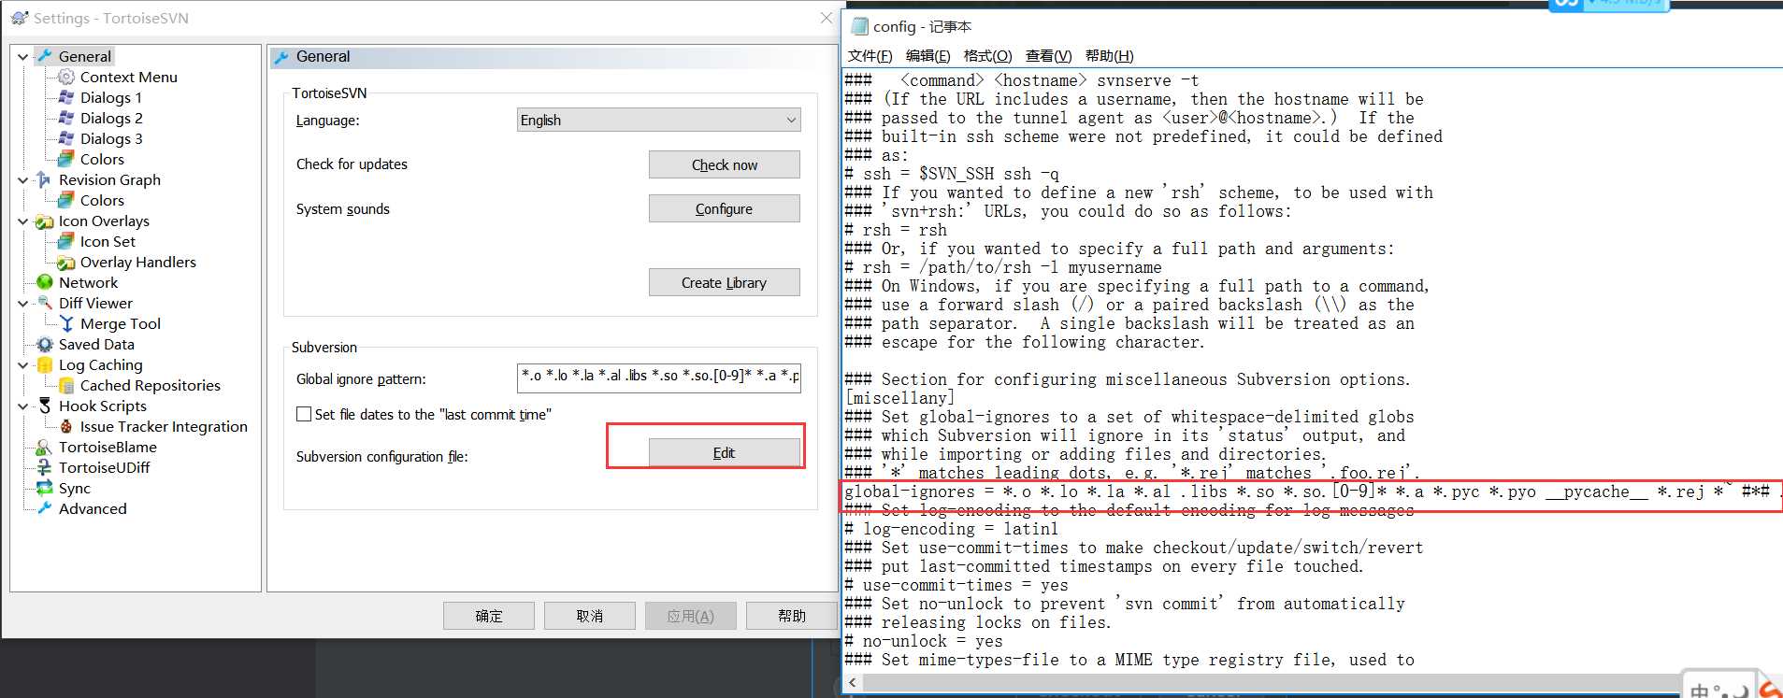Click the 取消 button
This screenshot has height=698, width=1783.
(590, 616)
